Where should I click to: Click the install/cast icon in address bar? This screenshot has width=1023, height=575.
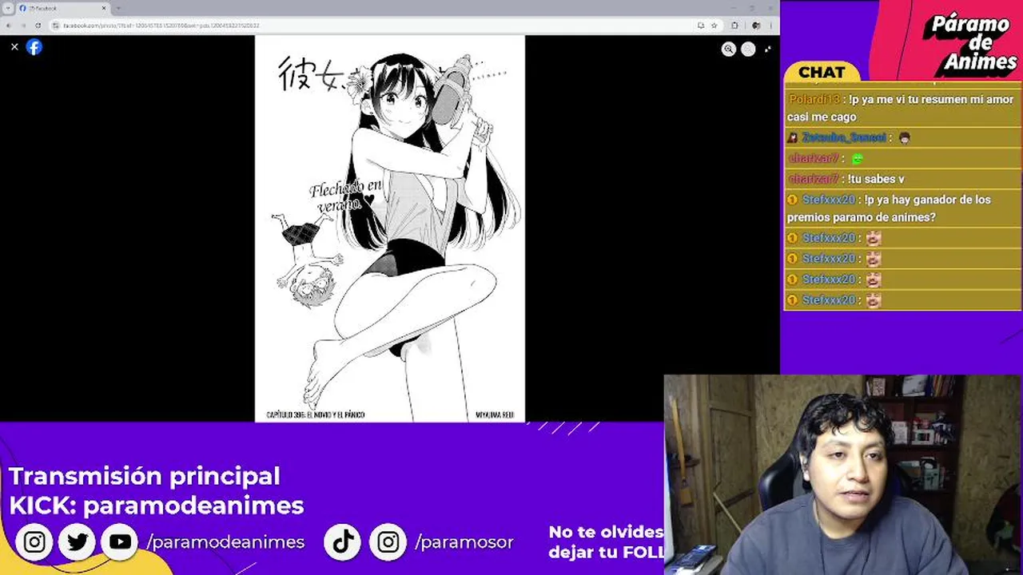coord(701,26)
